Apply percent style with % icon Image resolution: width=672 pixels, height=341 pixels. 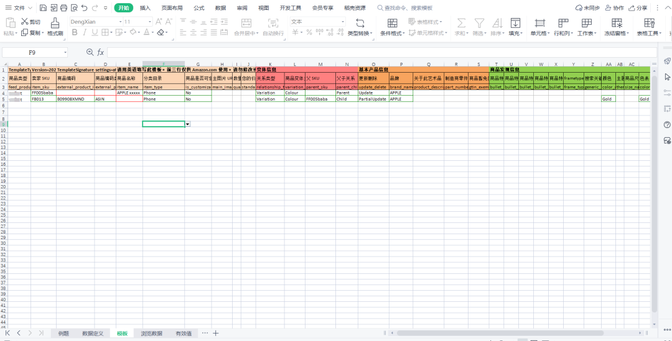(x=309, y=32)
